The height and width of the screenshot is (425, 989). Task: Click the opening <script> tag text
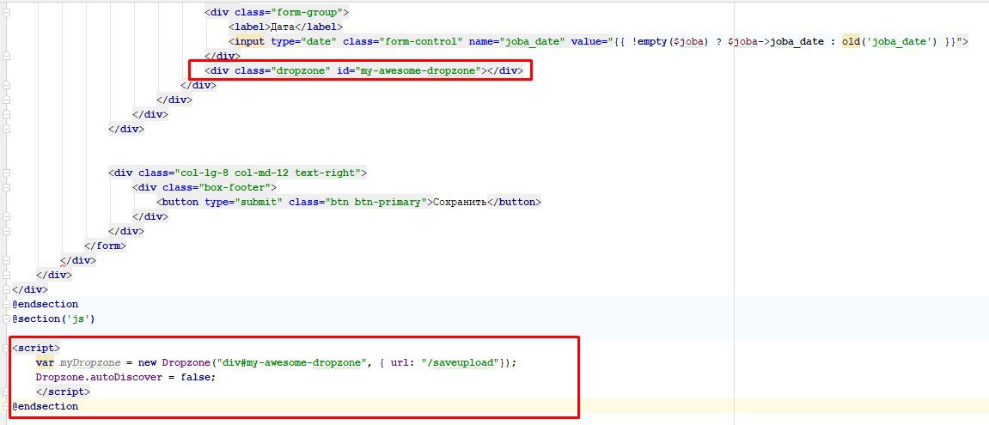click(x=36, y=348)
